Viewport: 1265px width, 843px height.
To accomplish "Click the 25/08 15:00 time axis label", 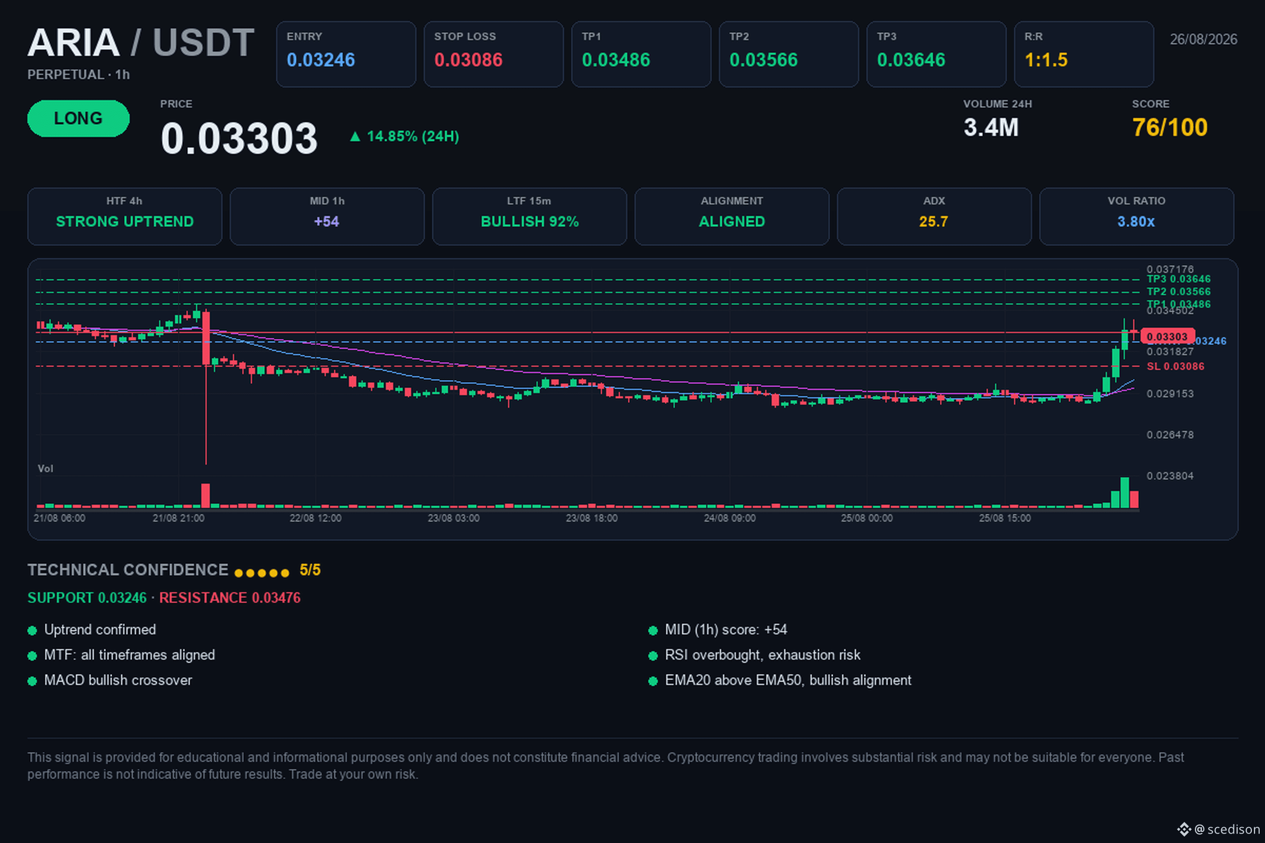I will coord(1005,518).
